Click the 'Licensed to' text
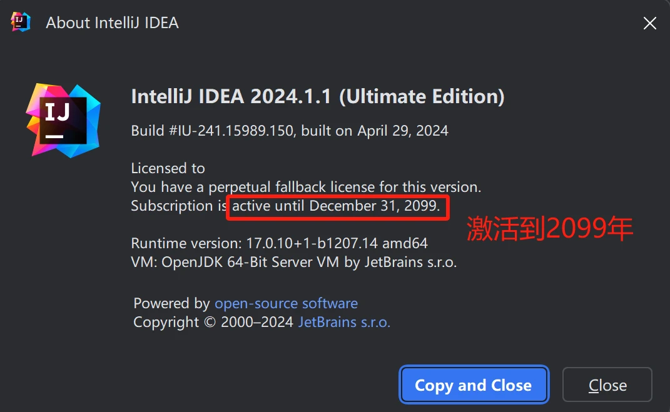670x412 pixels. pos(168,168)
